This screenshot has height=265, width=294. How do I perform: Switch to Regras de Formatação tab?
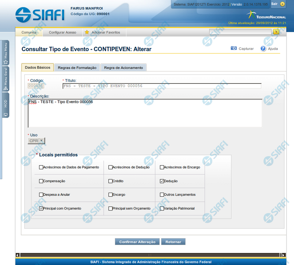pyautogui.click(x=77, y=68)
